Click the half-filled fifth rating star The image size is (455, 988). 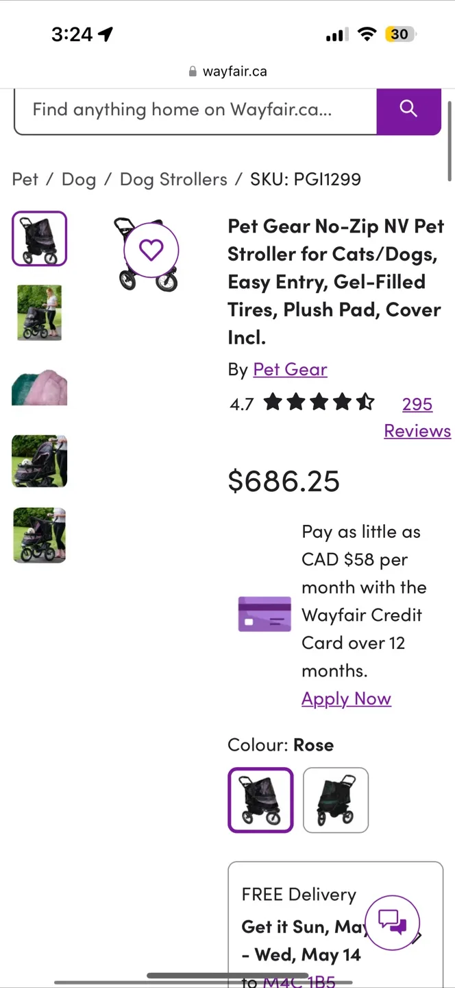365,402
